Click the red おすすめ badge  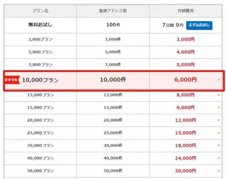point(11,80)
